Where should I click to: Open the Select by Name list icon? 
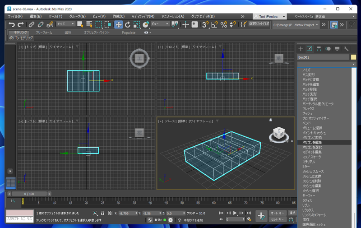click(89, 24)
